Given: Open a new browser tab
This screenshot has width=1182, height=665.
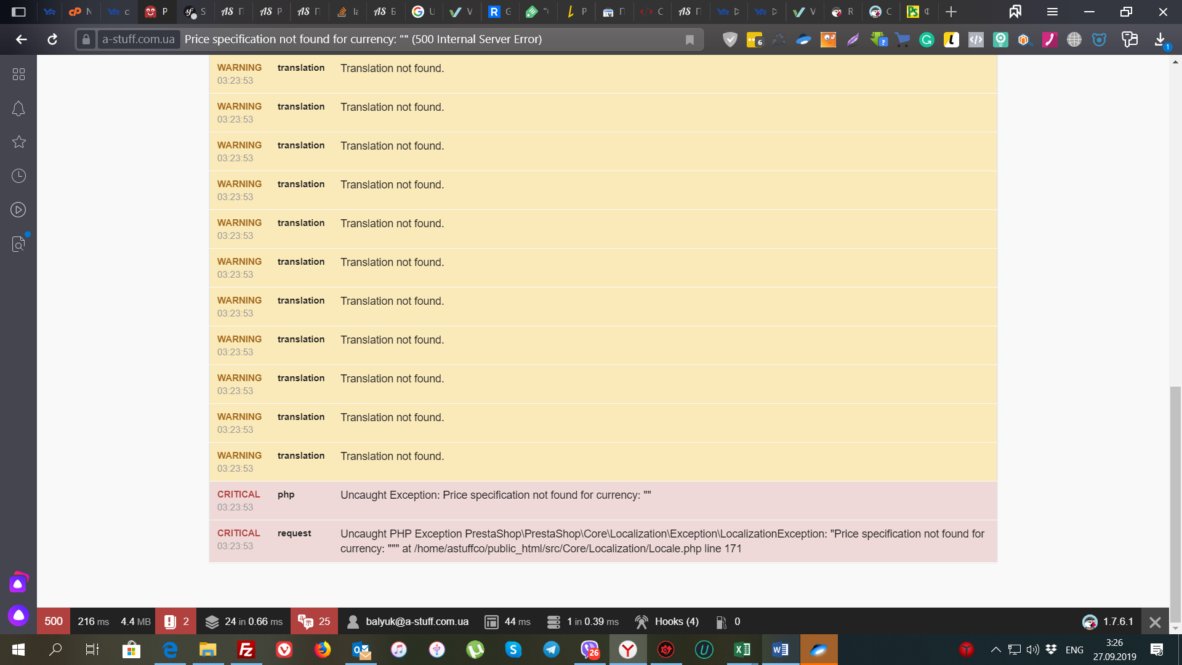Looking at the screenshot, I should click(x=951, y=12).
